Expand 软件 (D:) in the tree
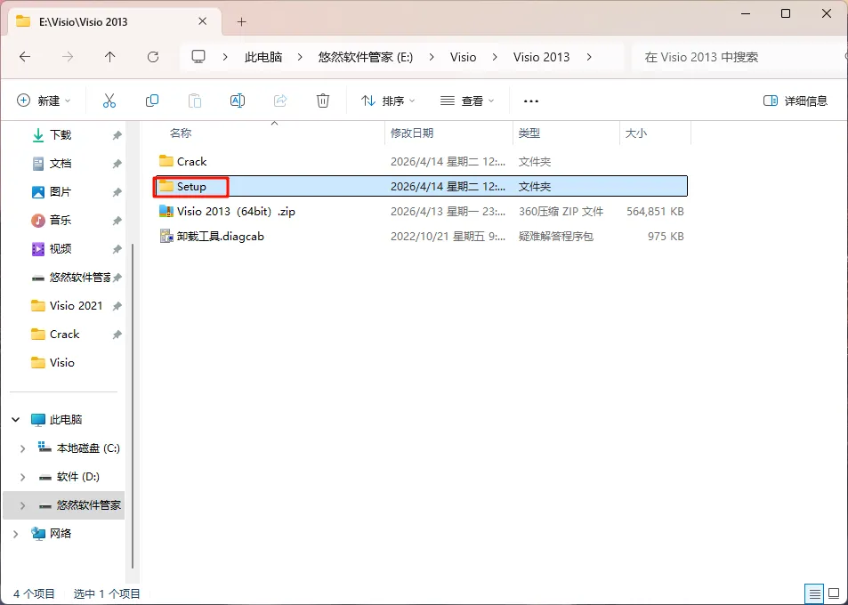This screenshot has width=848, height=605. (22, 477)
